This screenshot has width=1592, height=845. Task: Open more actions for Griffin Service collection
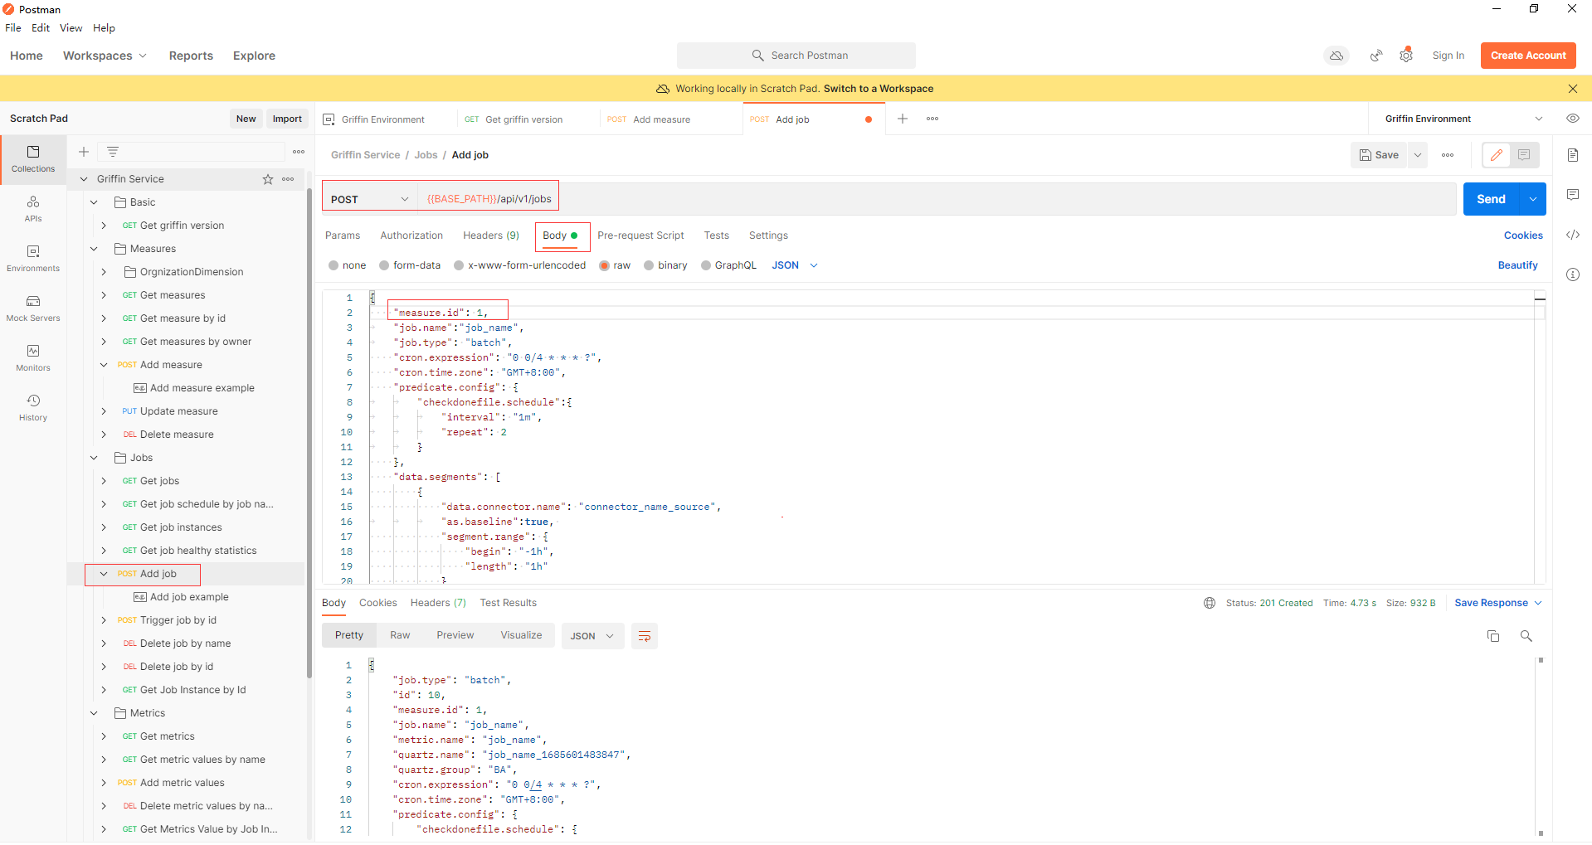(288, 179)
